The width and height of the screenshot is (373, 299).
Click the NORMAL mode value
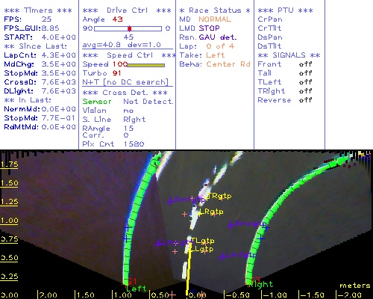point(215,19)
